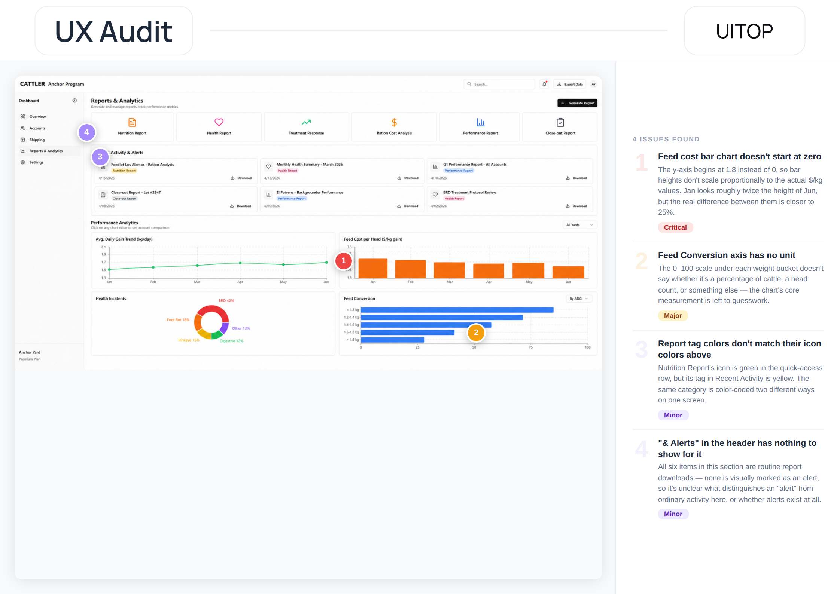Download the Close-out Report Lot #2847
This screenshot has width=840, height=594.
click(x=240, y=206)
